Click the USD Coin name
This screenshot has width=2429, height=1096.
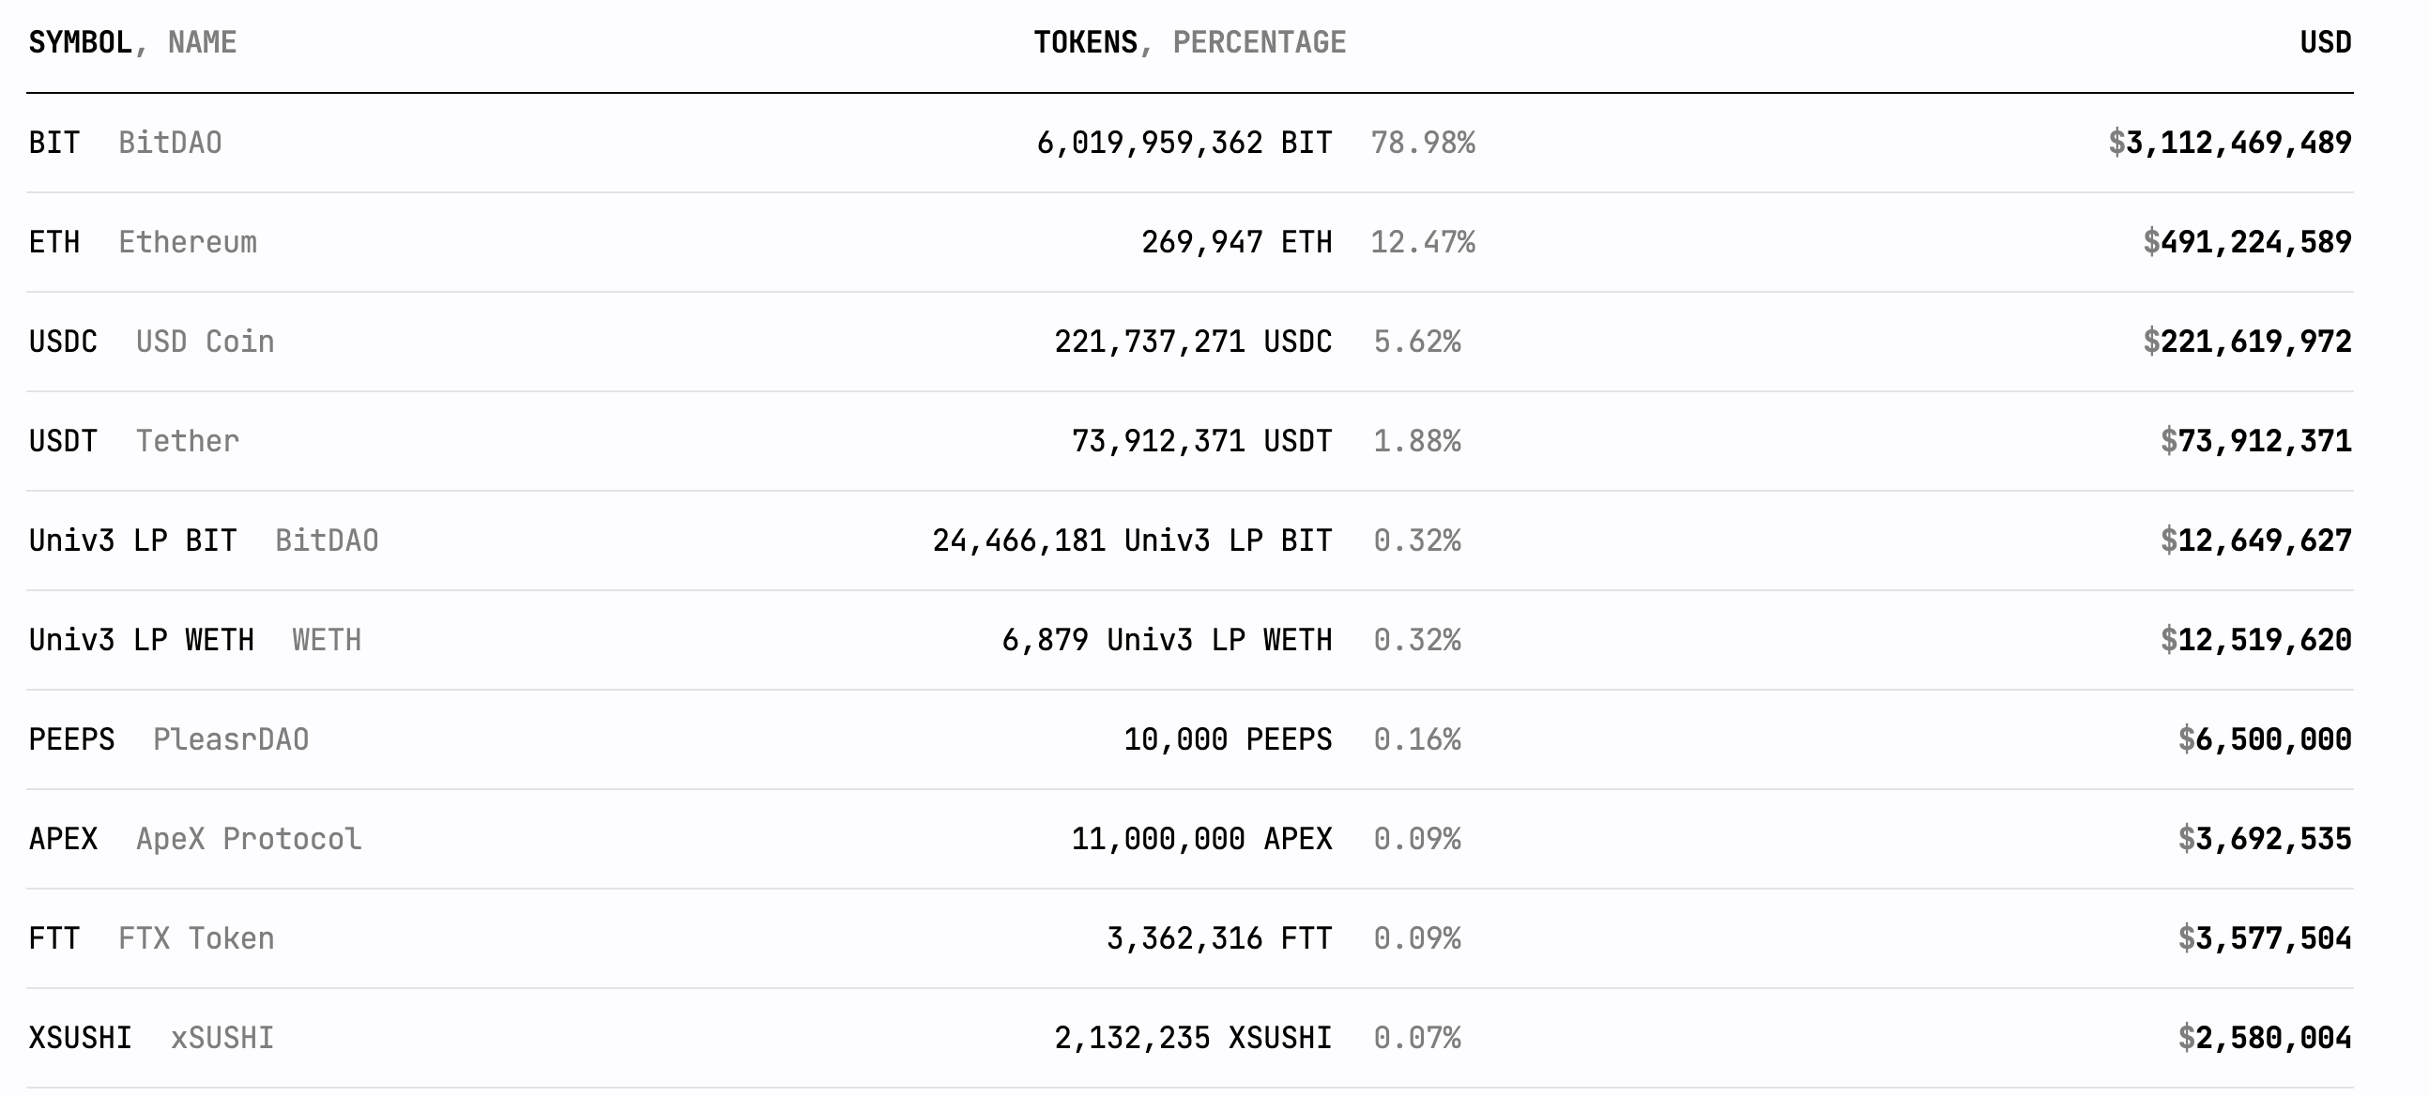point(205,342)
